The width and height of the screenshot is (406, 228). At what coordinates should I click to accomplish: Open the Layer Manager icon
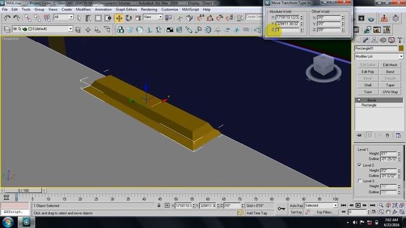pyautogui.click(x=7, y=30)
